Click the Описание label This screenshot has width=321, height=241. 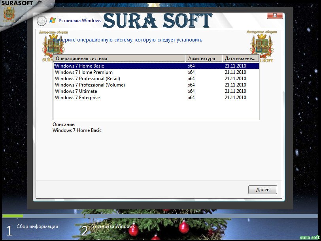pos(64,124)
